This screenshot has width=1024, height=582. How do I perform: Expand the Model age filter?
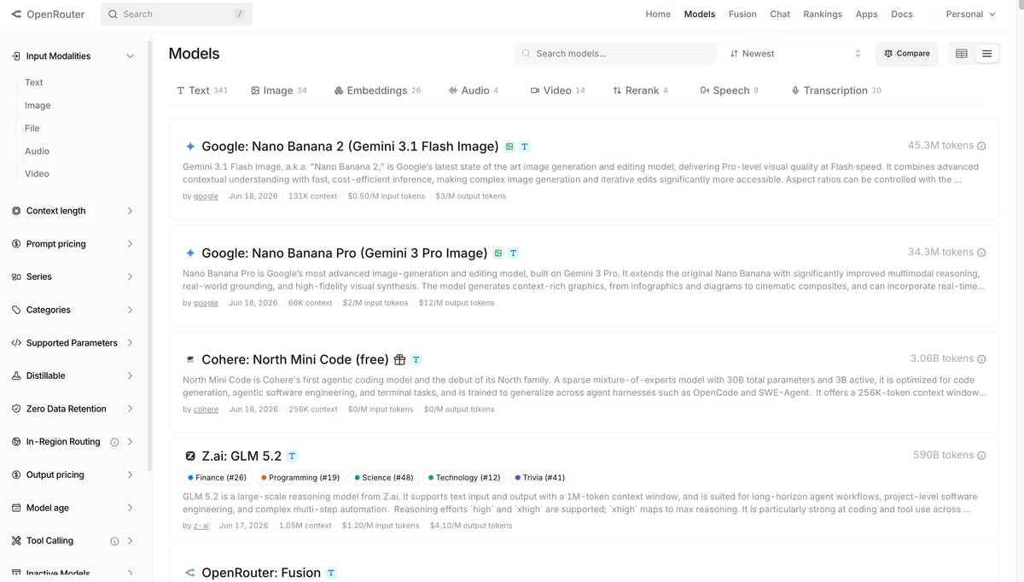click(x=130, y=508)
